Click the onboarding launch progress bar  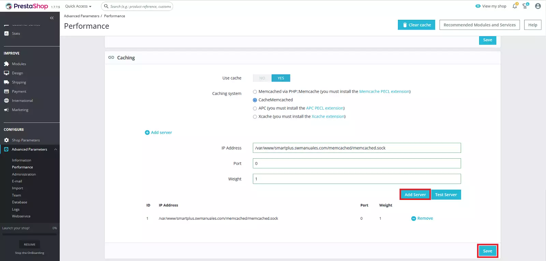30,234
